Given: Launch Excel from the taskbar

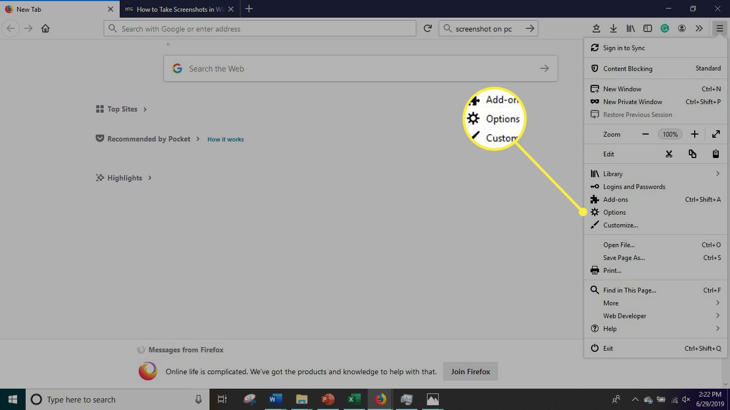Looking at the screenshot, I should pos(354,399).
